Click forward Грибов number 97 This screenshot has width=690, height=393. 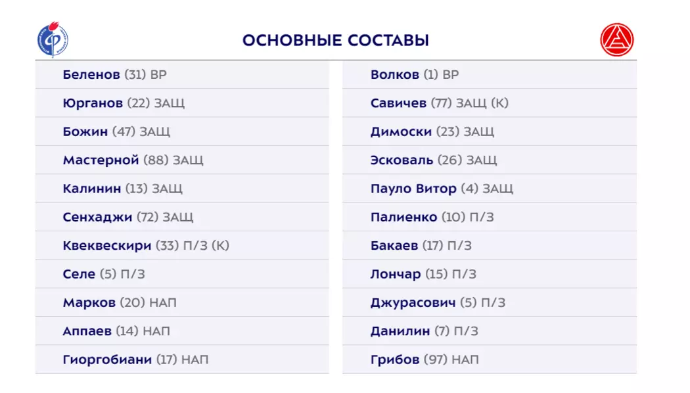394,359
